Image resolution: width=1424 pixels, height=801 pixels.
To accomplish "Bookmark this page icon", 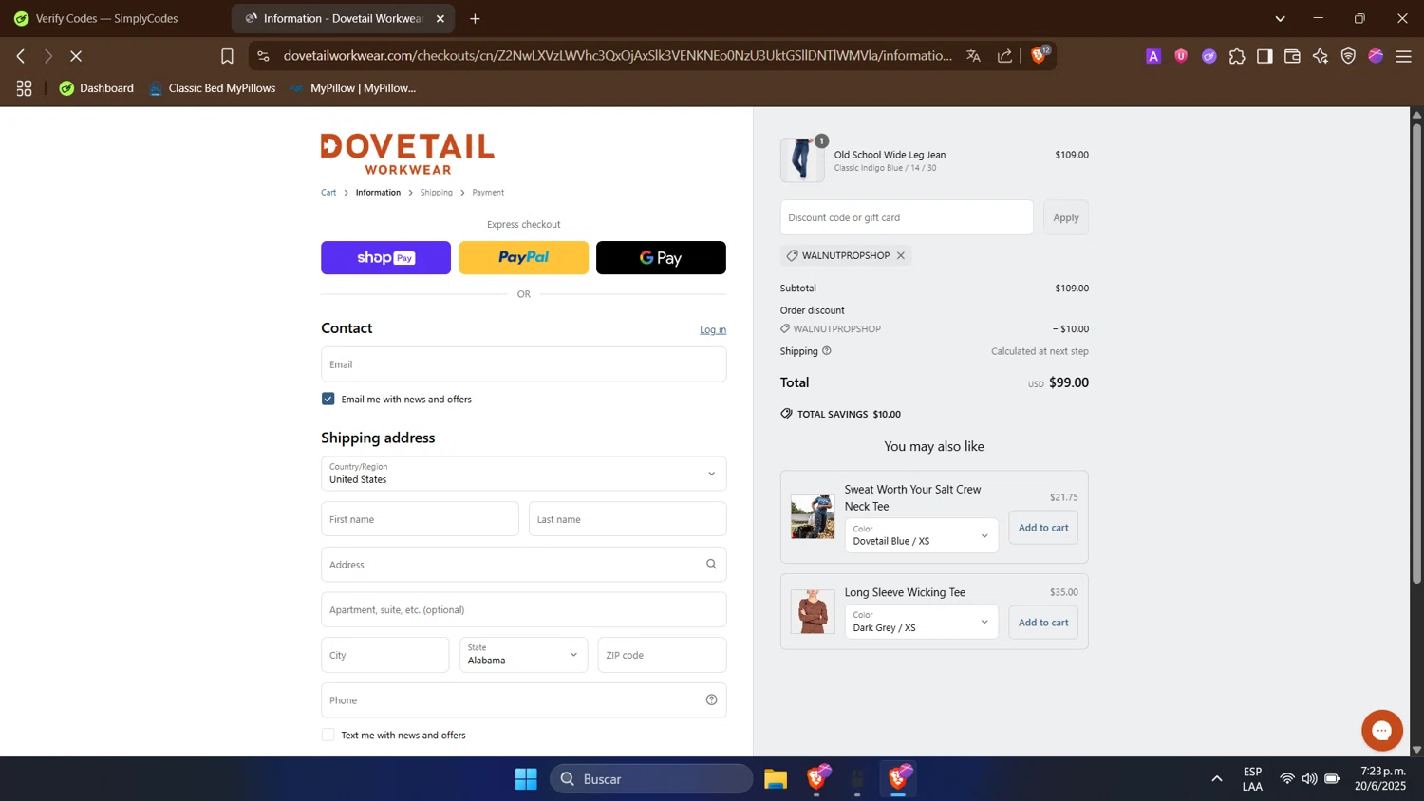I will pos(227,56).
